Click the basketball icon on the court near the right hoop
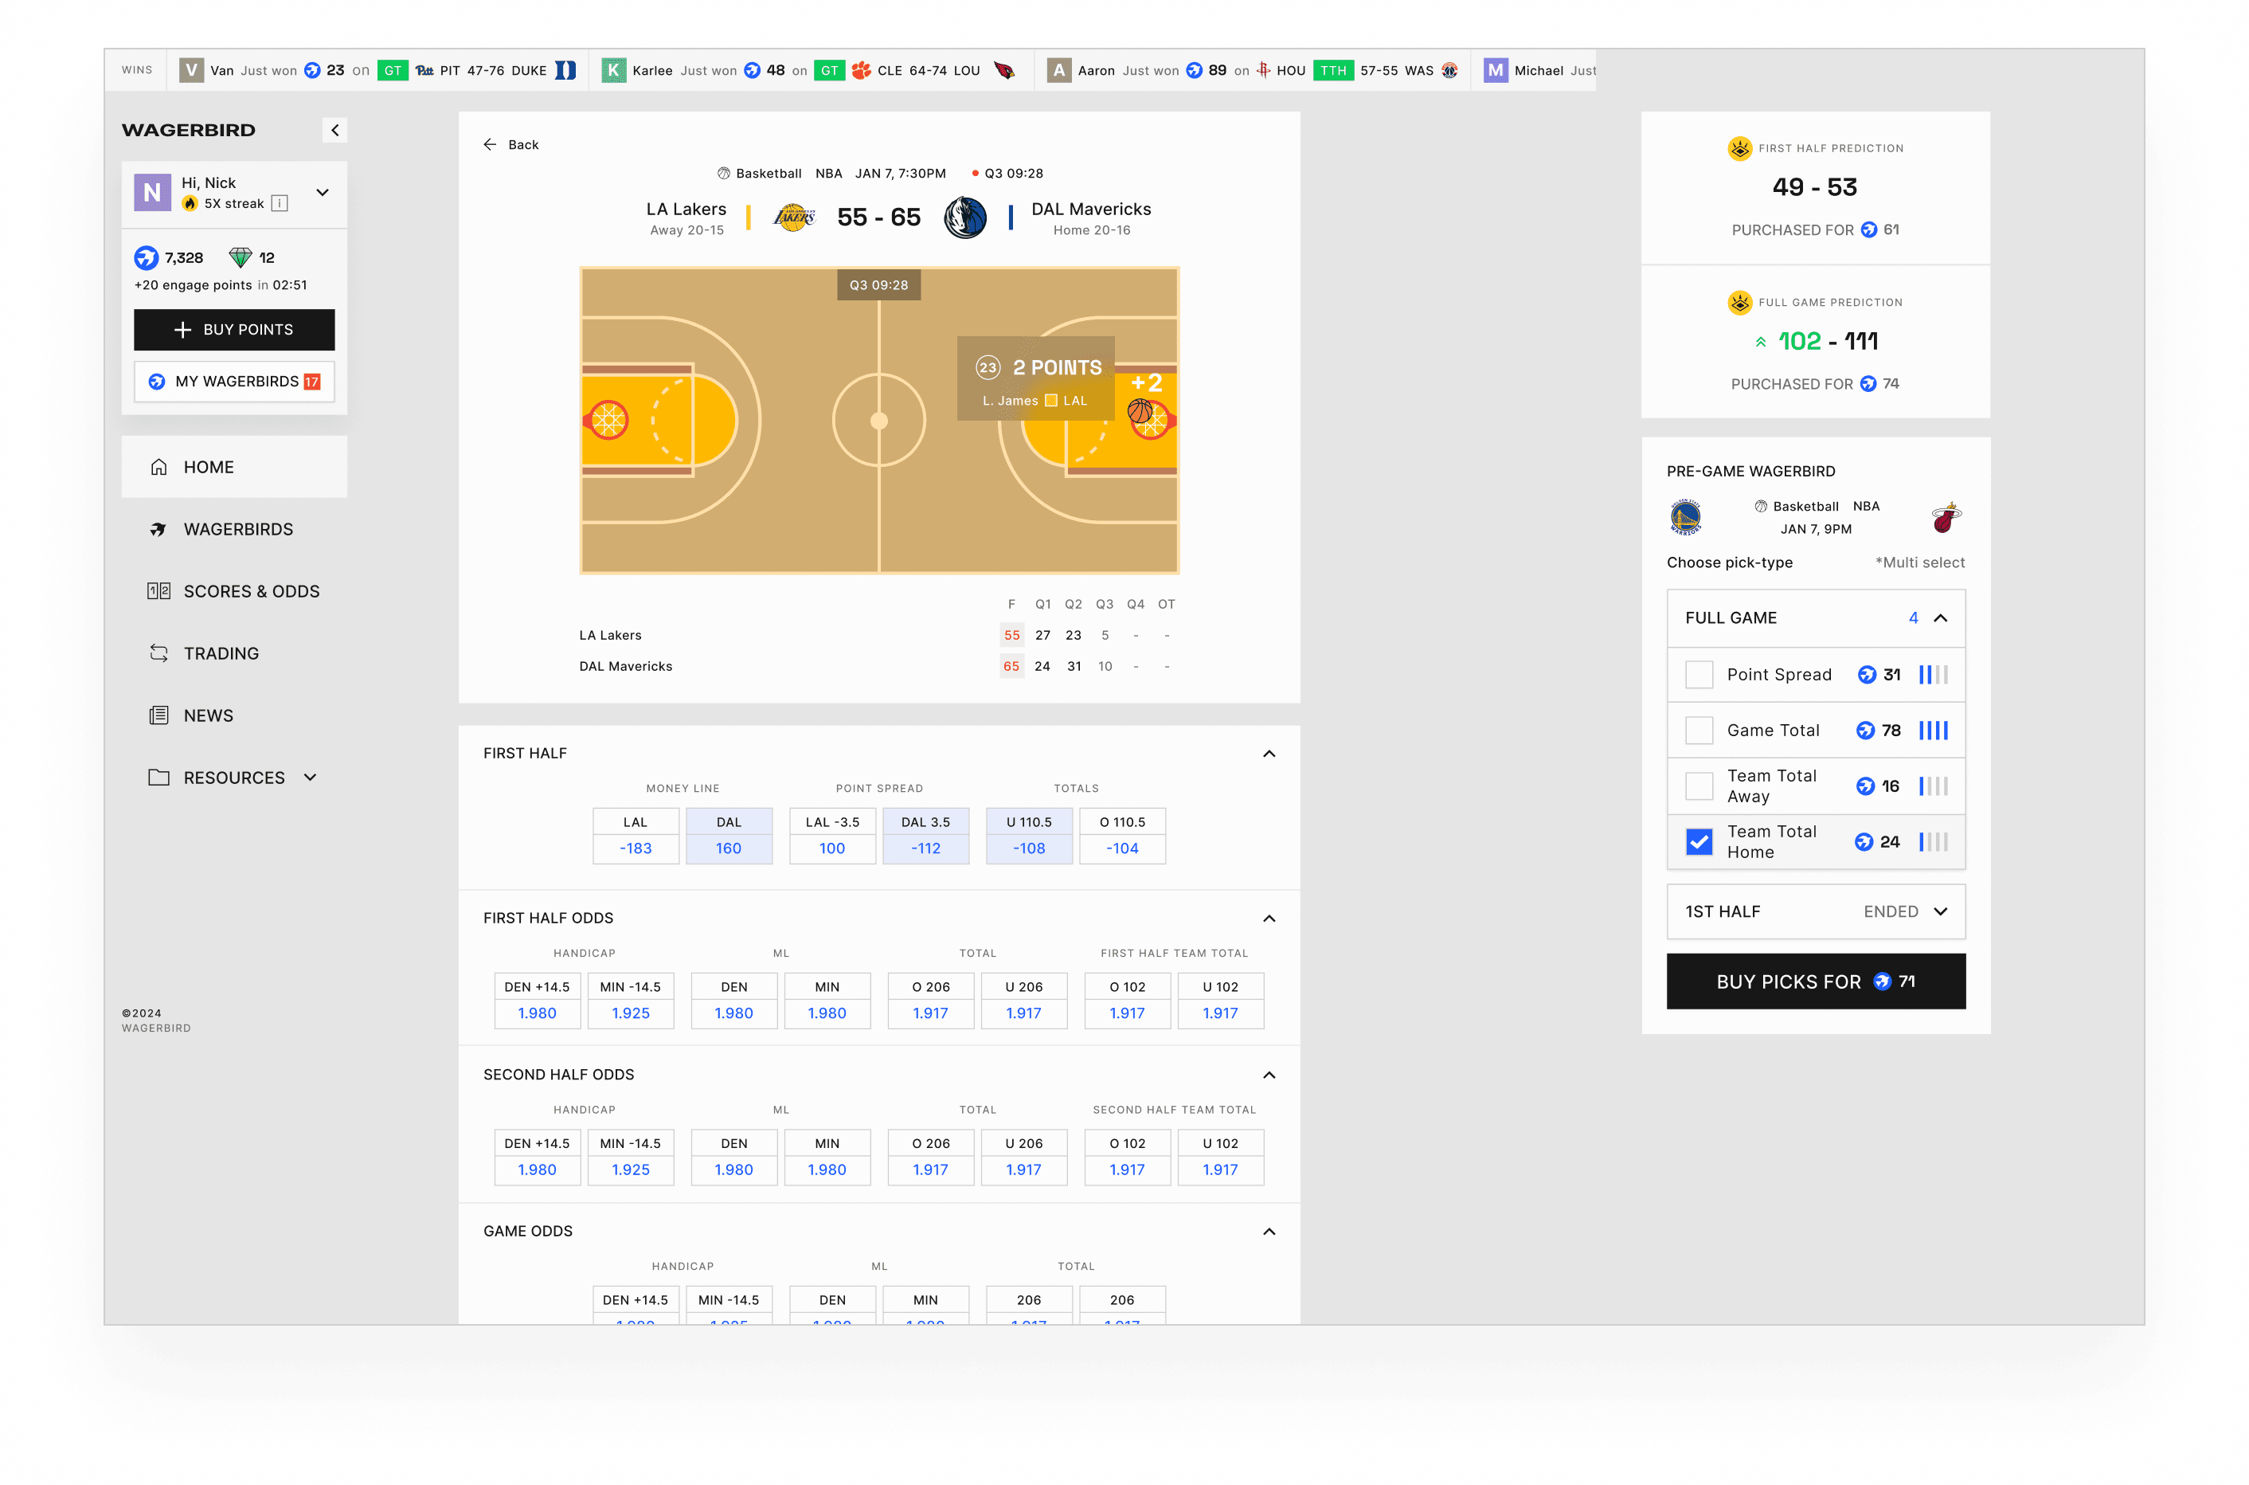 (1140, 411)
